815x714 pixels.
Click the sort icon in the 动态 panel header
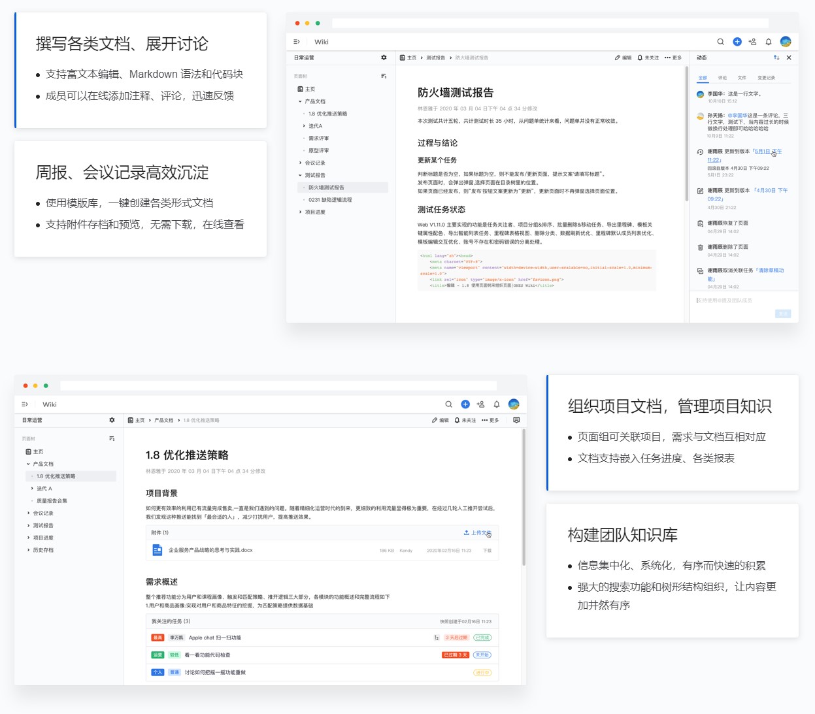point(776,57)
